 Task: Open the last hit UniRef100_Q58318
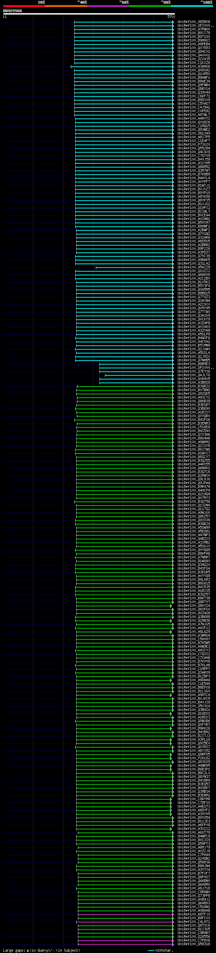194,944
